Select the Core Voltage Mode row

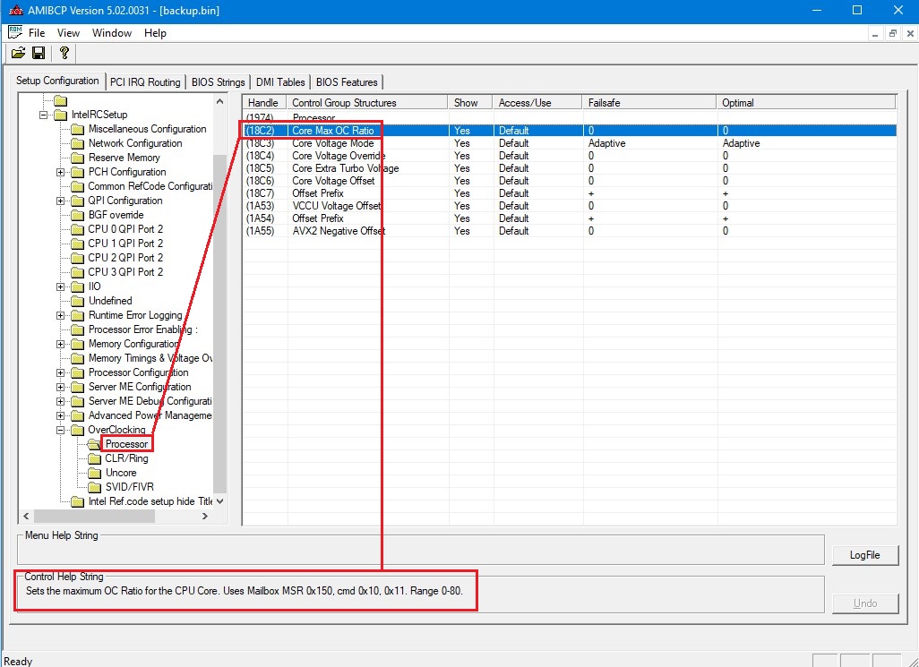[x=570, y=143]
